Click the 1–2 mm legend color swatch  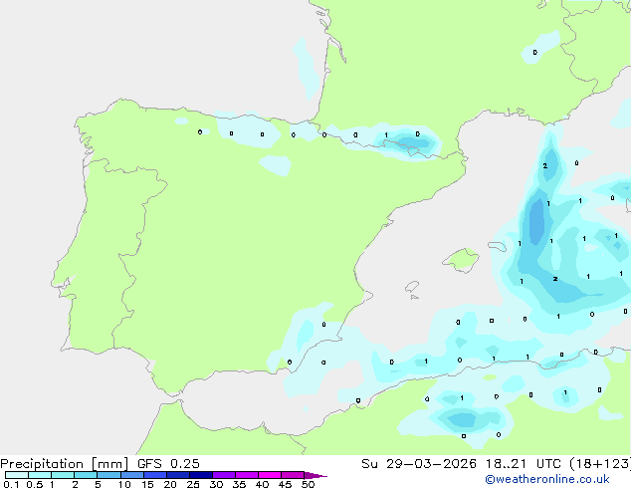coord(63,475)
